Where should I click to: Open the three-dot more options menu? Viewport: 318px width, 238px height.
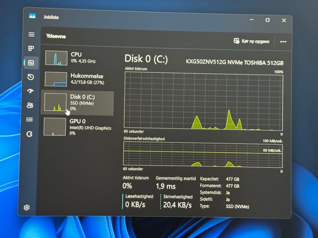[x=283, y=42]
